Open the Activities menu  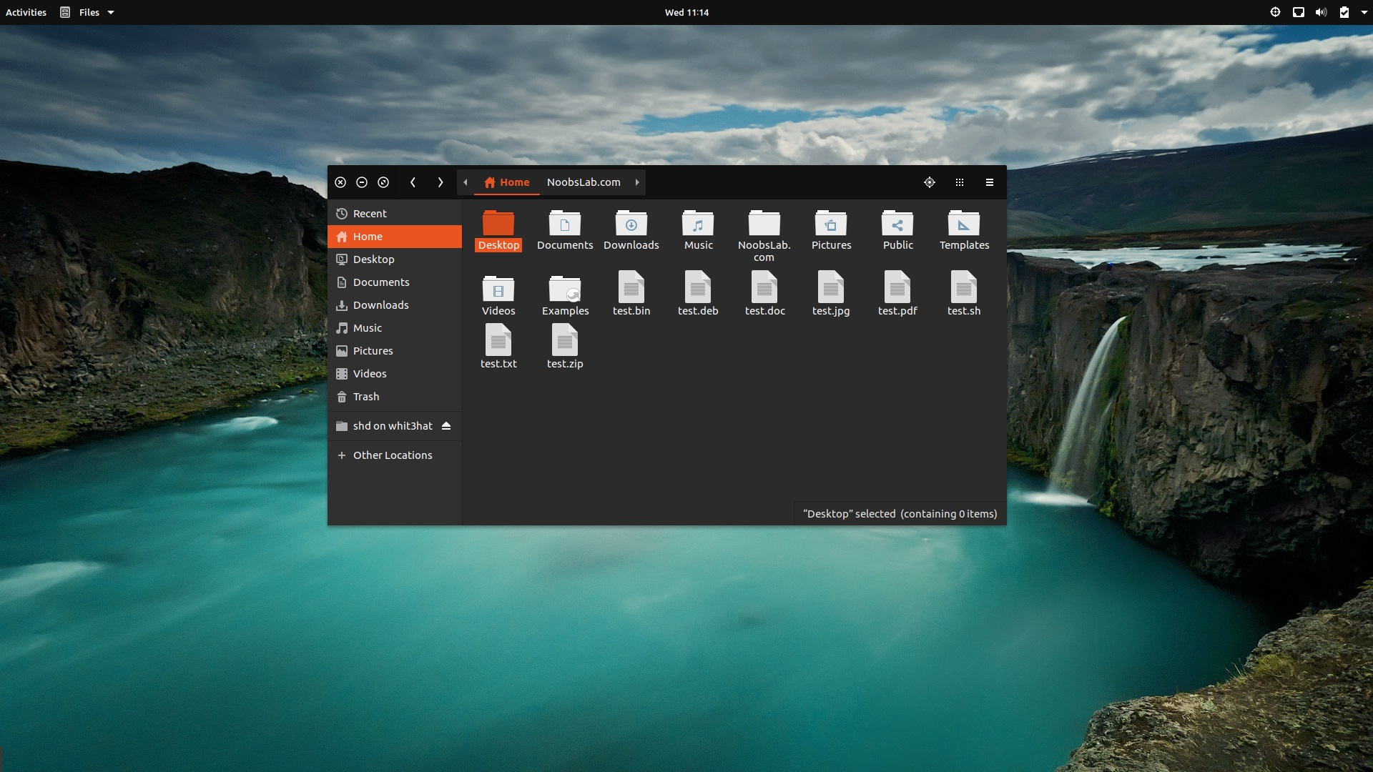tap(26, 12)
